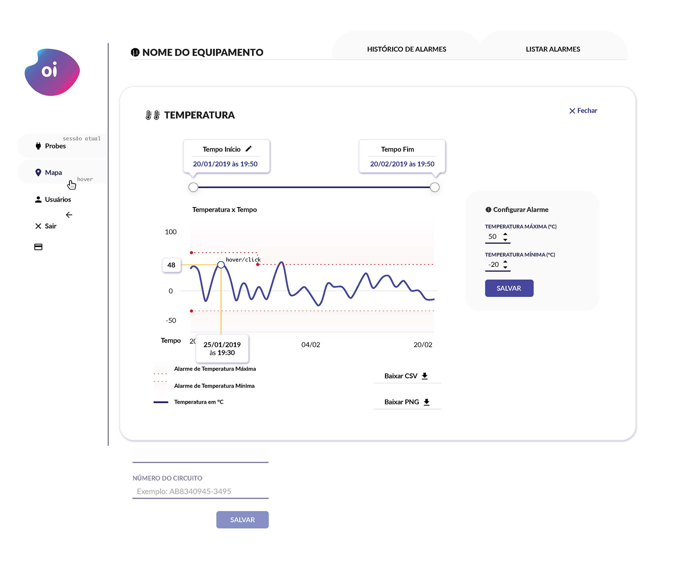Click the Número do Circuito input field
Screen dimensions: 691x566
(200, 492)
